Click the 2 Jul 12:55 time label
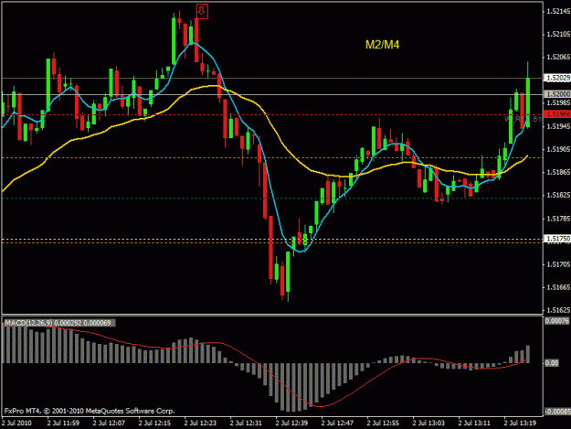This screenshot has height=429, width=571. 383,423
